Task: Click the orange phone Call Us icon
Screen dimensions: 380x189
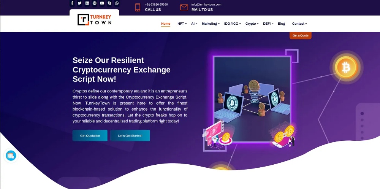Action: pyautogui.click(x=138, y=7)
